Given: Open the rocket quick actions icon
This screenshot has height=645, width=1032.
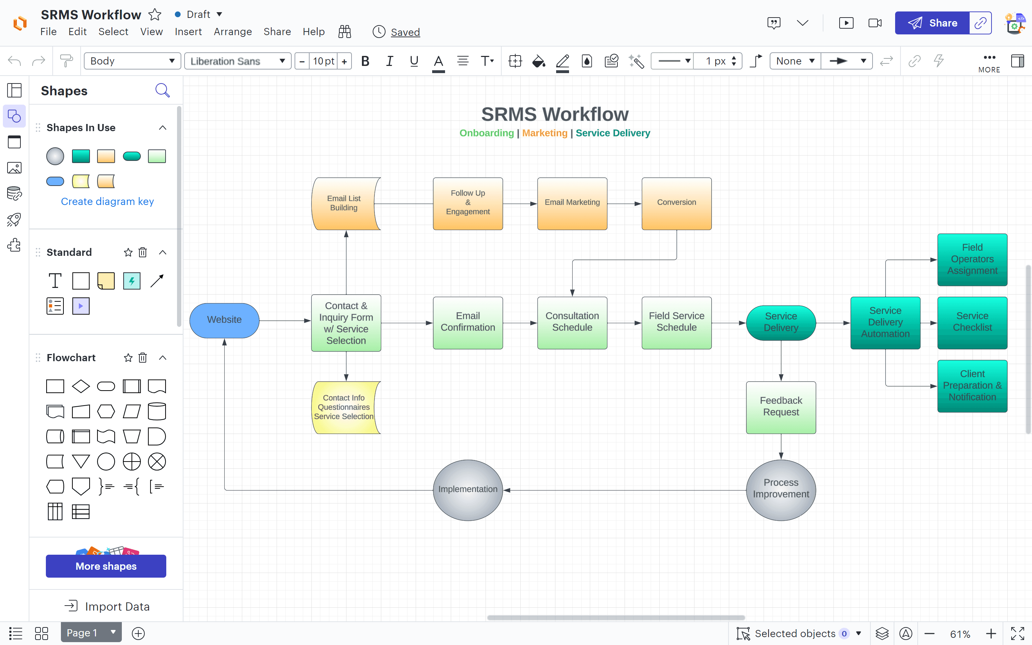Looking at the screenshot, I should pyautogui.click(x=14, y=220).
